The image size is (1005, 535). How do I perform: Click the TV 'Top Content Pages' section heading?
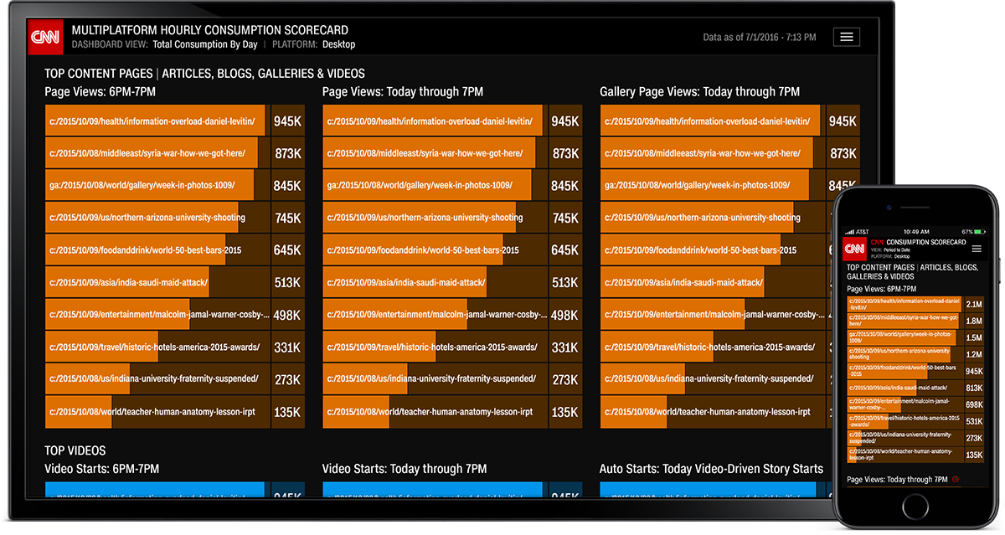pos(204,74)
